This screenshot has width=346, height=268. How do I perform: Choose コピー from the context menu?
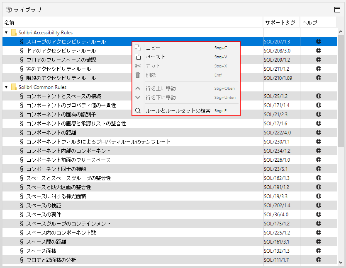pos(186,48)
